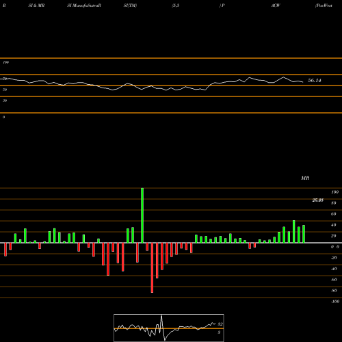Click the value 32 in mini chart
342x342 pixels.
pos(220,324)
